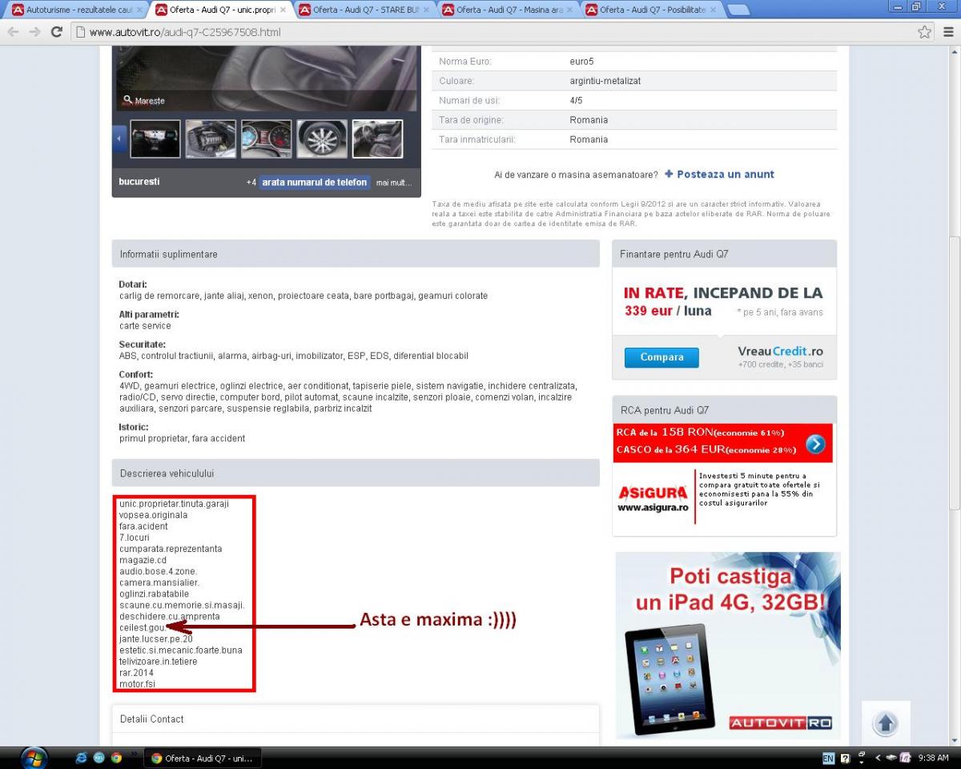This screenshot has width=961, height=769.
Task: Click the Mareste magnifier on the photo
Action: [x=144, y=101]
